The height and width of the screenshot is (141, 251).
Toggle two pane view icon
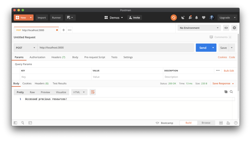tap(221, 123)
